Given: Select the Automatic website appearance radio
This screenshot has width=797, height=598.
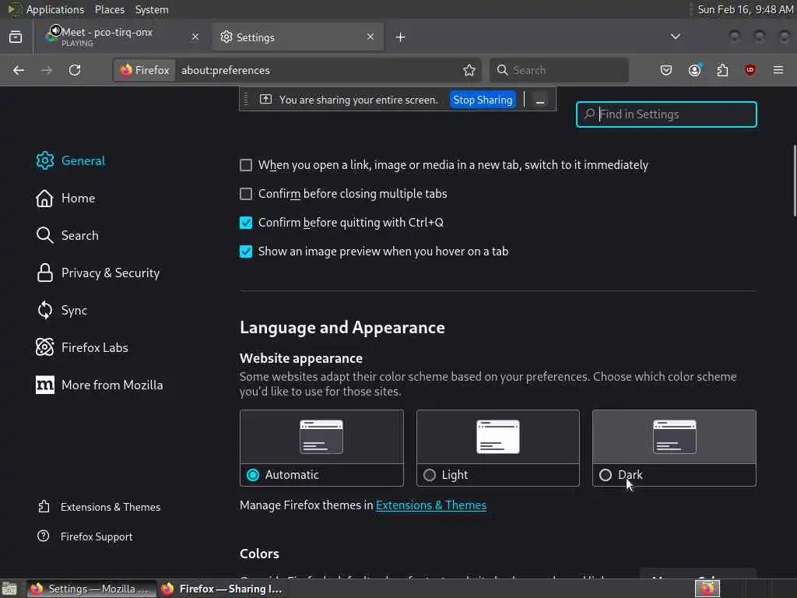Looking at the screenshot, I should (x=253, y=475).
